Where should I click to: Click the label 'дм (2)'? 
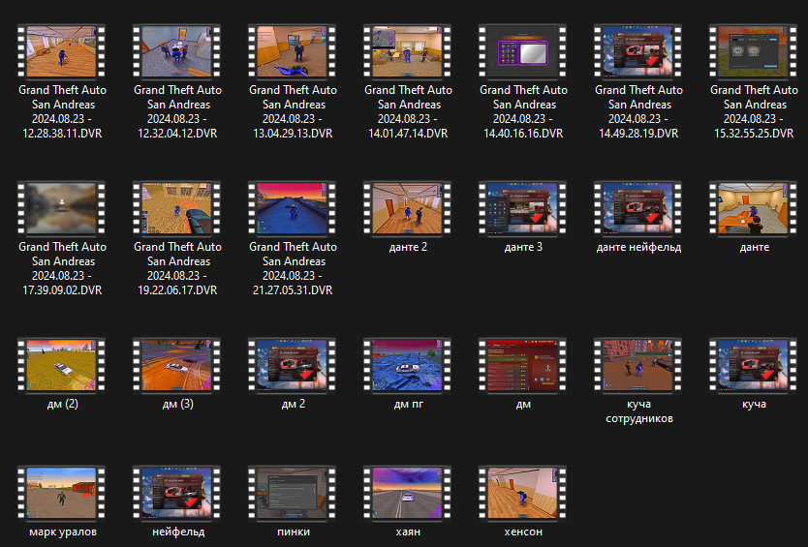click(x=62, y=405)
